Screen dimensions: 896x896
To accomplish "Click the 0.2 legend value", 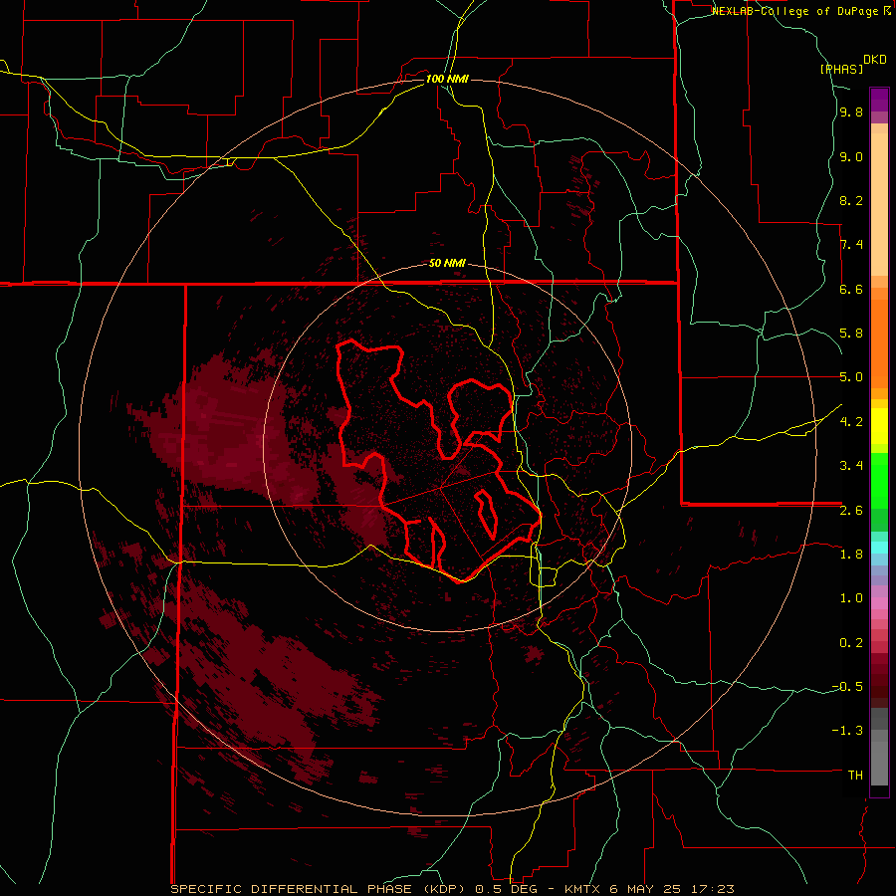I will (x=851, y=643).
